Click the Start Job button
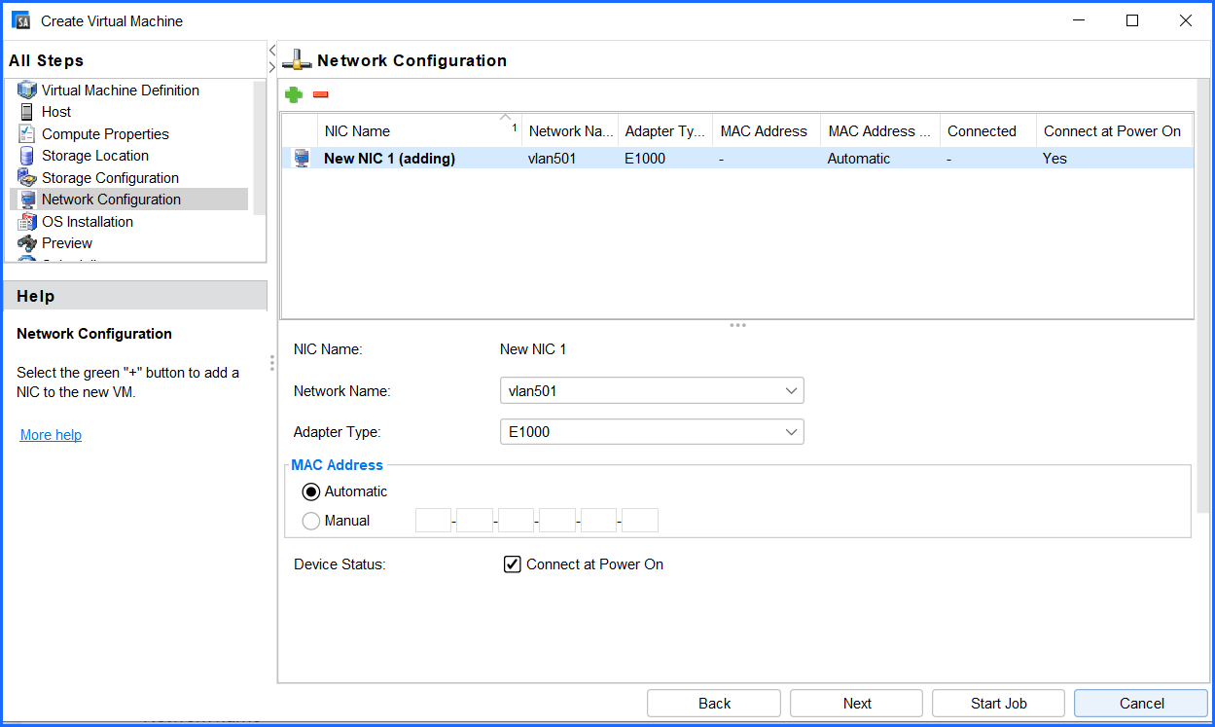 (x=999, y=704)
